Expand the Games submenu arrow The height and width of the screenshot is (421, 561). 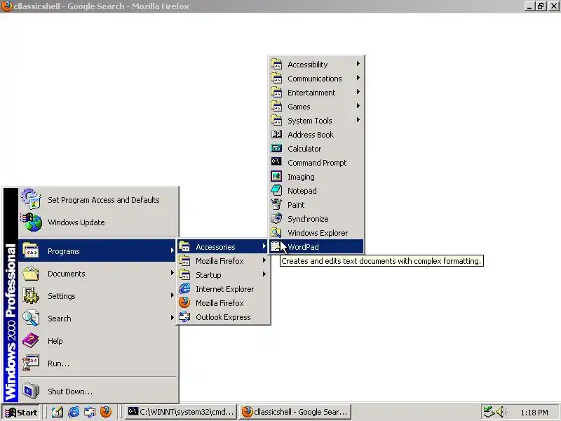(x=358, y=106)
